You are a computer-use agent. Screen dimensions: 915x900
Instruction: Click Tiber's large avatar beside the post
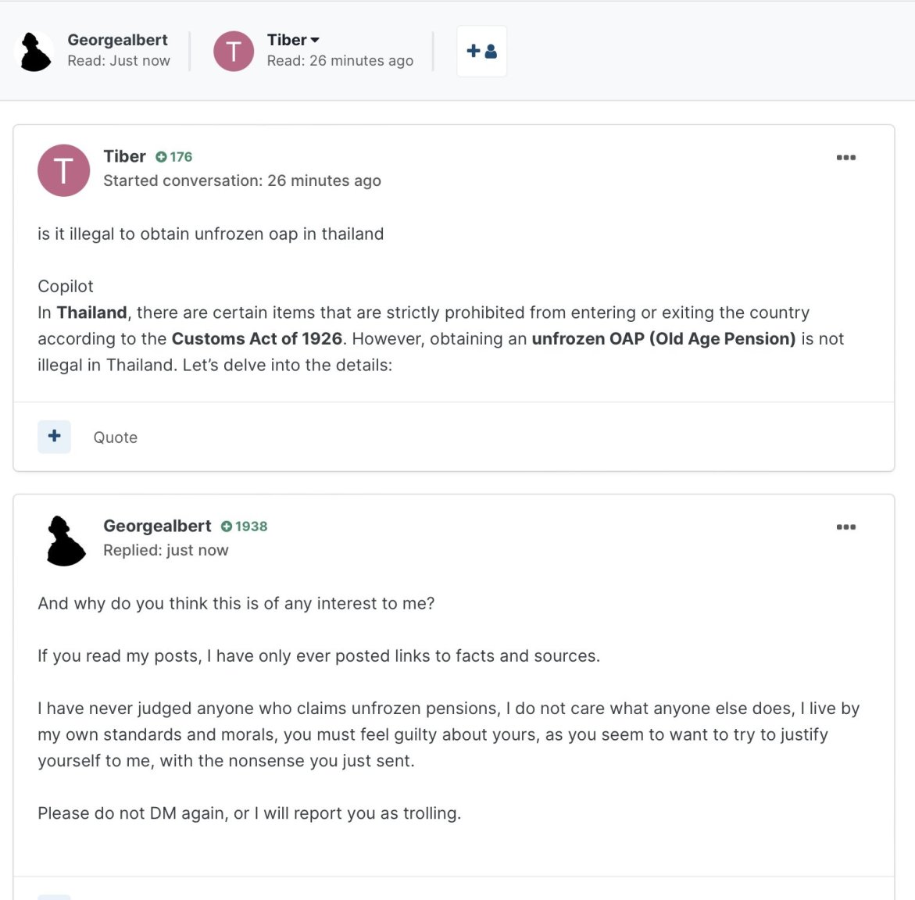click(x=63, y=170)
